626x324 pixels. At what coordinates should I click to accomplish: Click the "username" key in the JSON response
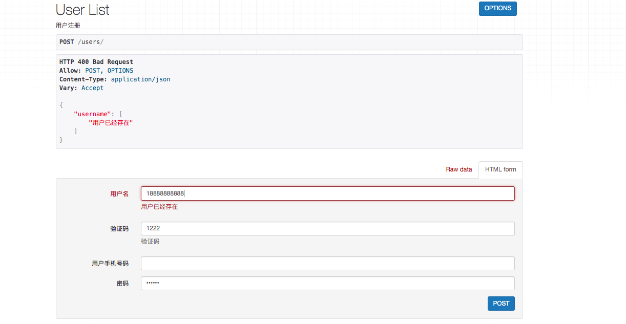click(x=92, y=114)
